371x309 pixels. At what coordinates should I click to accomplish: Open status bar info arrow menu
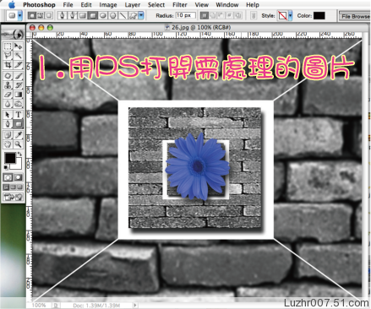[x=135, y=305]
